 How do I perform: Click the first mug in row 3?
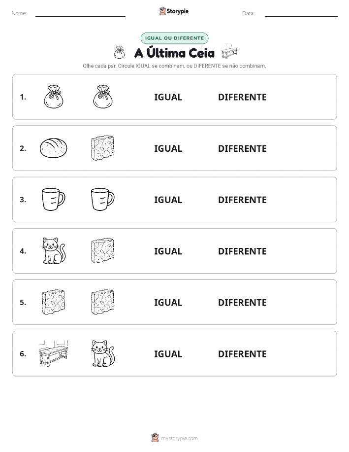[54, 199]
